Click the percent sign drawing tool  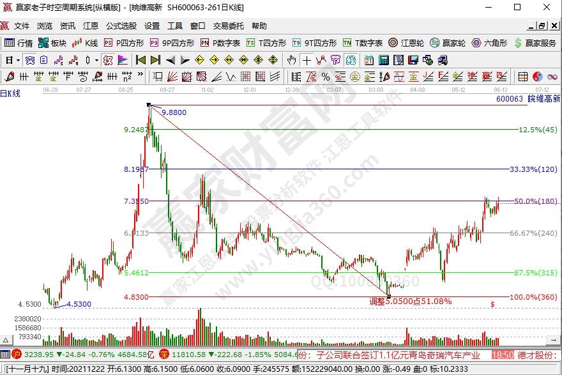[x=326, y=77]
